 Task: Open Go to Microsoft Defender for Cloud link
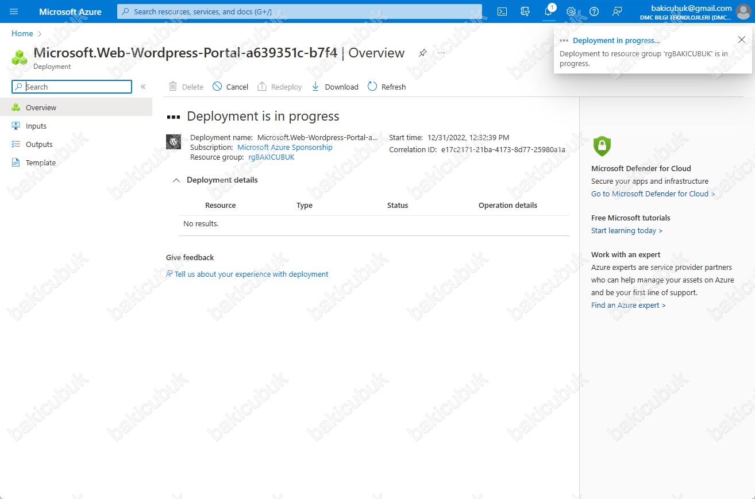coord(653,194)
